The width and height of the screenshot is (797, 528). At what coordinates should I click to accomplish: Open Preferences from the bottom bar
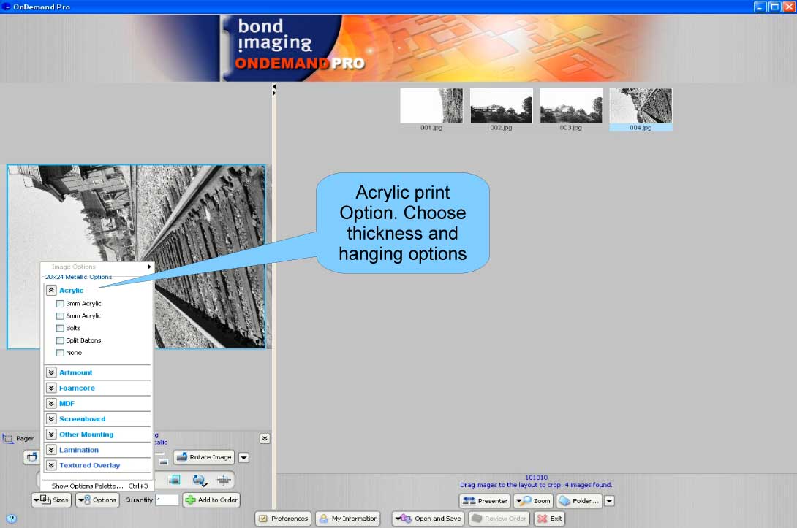pos(283,519)
